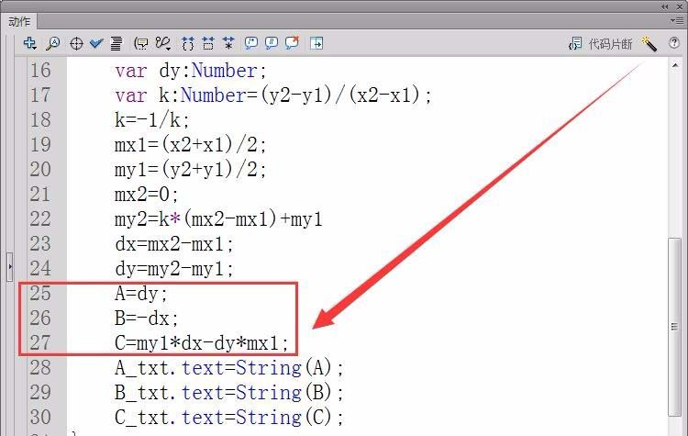The height and width of the screenshot is (436, 688).
Task: Click line number 30 in gutter
Action: (40, 417)
